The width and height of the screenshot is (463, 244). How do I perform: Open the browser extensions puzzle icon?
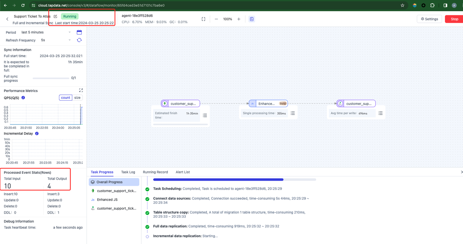433,5
